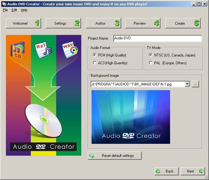Minimize the Audio DVD Creator window
The height and width of the screenshot is (180, 209).
pyautogui.click(x=194, y=4)
